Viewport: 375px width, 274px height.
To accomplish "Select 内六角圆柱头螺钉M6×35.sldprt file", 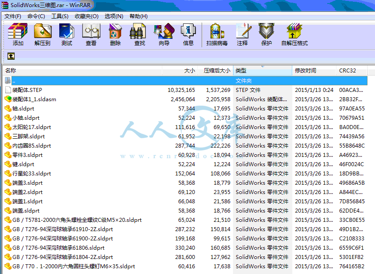I will tap(74, 266).
